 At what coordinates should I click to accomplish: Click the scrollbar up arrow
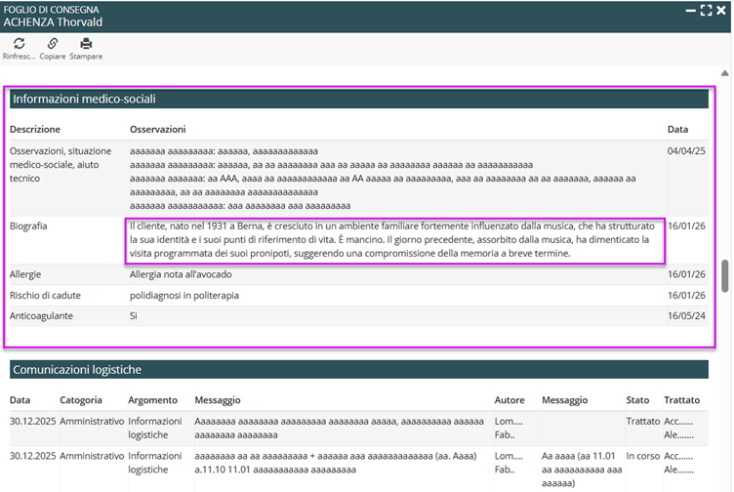pyautogui.click(x=725, y=72)
